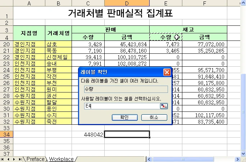Select the row 20 header
The height and width of the screenshot is (162, 246).
pyautogui.click(x=6, y=44)
